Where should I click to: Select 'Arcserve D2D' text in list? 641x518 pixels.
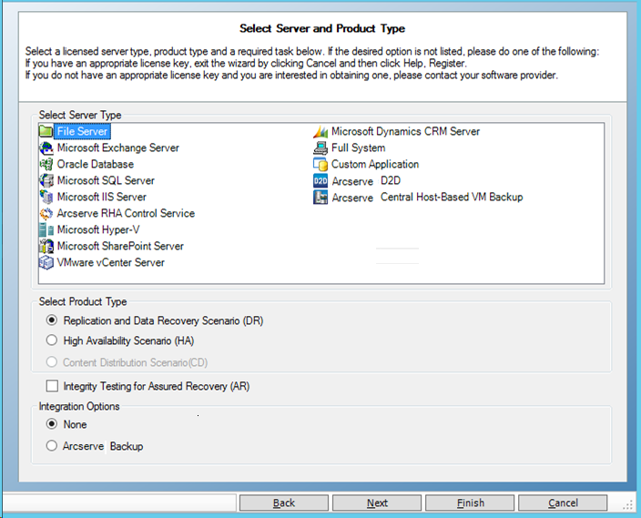[x=366, y=180]
